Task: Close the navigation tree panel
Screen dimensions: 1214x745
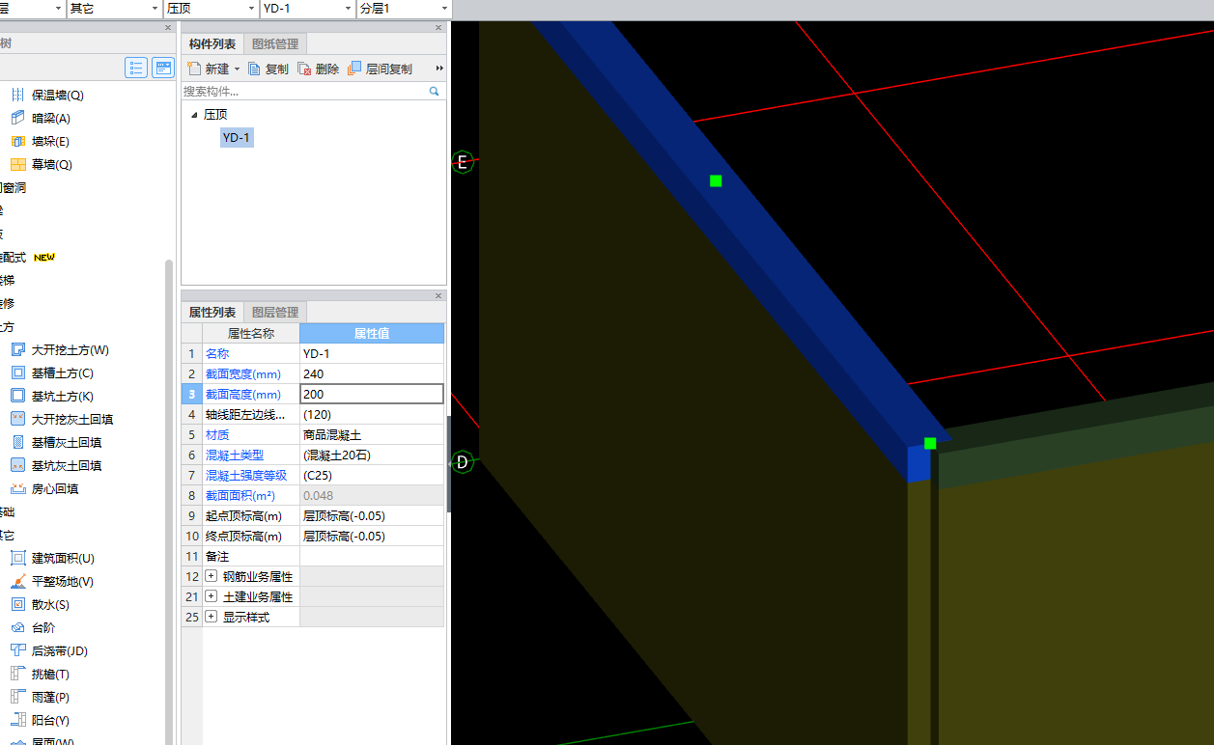Action: pos(168,27)
